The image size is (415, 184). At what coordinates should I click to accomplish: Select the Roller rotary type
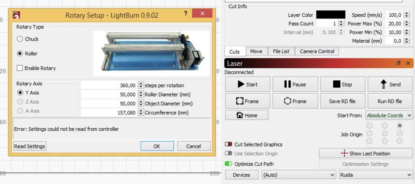point(20,54)
